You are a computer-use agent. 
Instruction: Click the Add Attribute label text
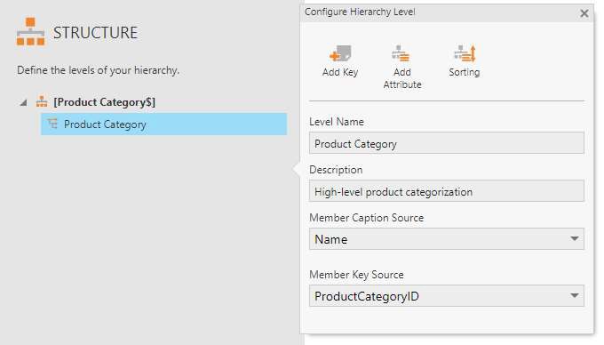point(402,78)
